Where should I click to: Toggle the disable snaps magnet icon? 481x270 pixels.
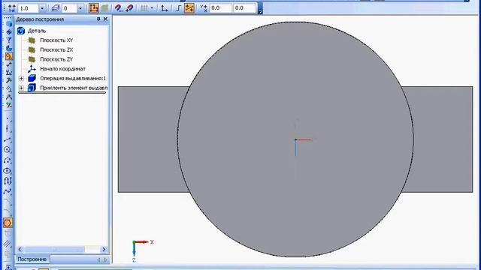coord(129,8)
